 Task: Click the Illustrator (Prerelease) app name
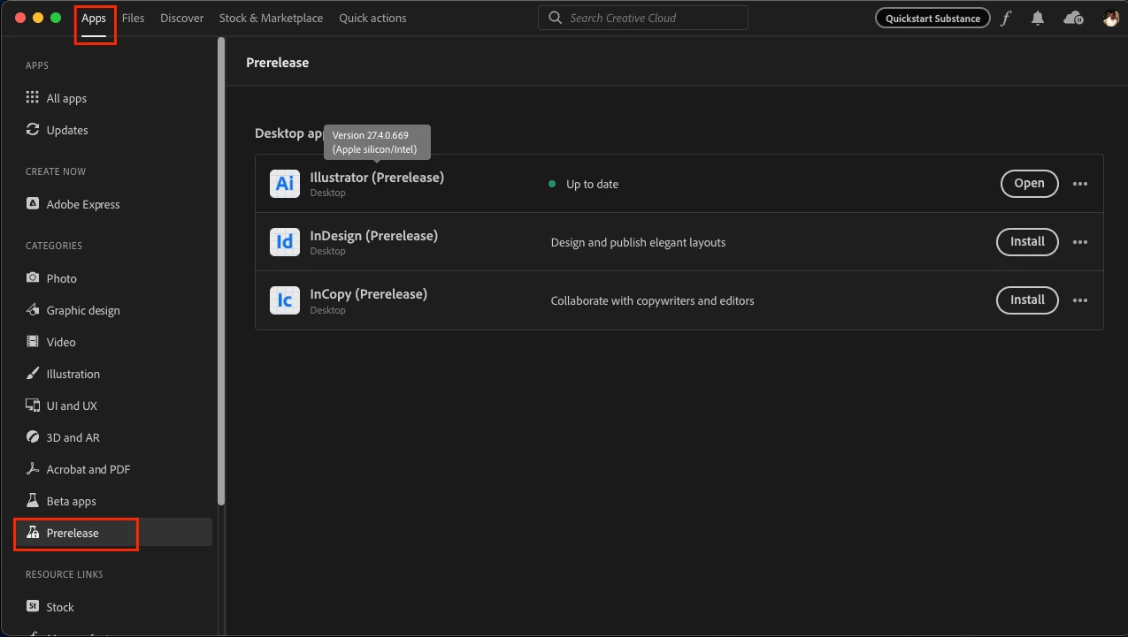click(377, 178)
